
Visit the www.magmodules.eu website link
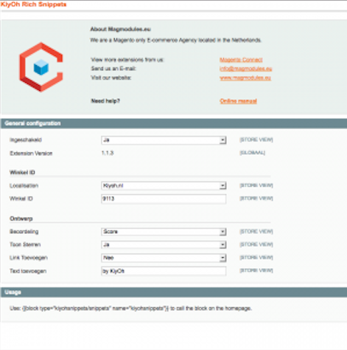[245, 78]
